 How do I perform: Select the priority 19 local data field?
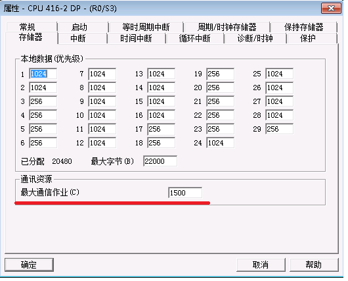click(x=220, y=74)
